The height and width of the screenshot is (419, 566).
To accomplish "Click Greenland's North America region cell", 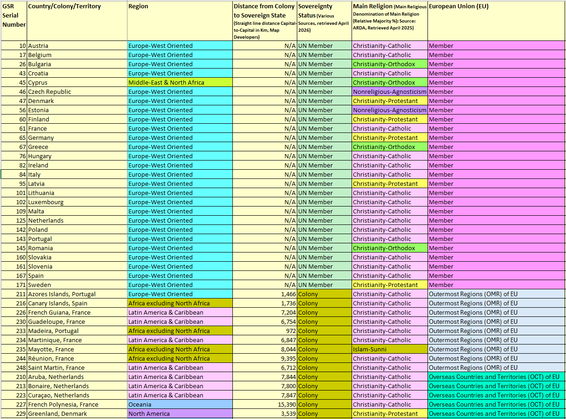I will coord(180,413).
